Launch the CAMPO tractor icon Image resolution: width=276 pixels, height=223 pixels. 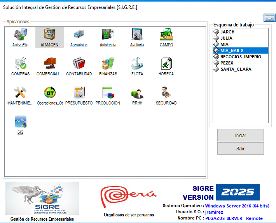(x=166, y=35)
